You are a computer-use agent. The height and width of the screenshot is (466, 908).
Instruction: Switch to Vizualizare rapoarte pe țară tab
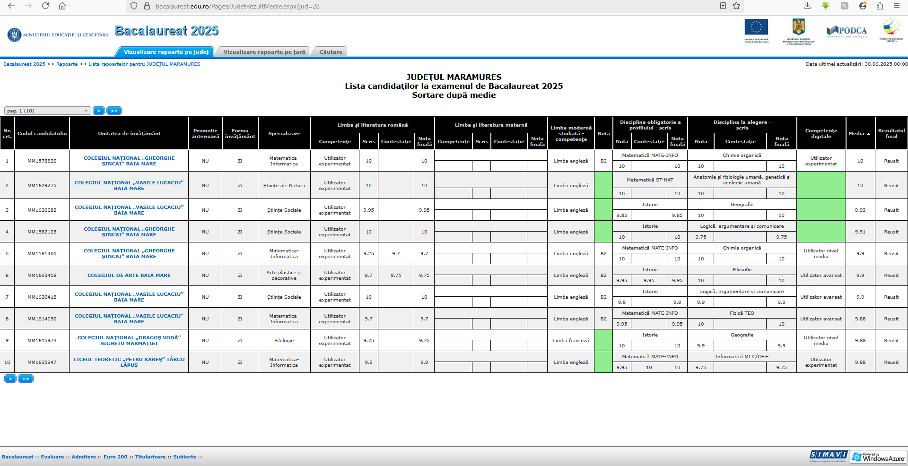click(x=264, y=52)
